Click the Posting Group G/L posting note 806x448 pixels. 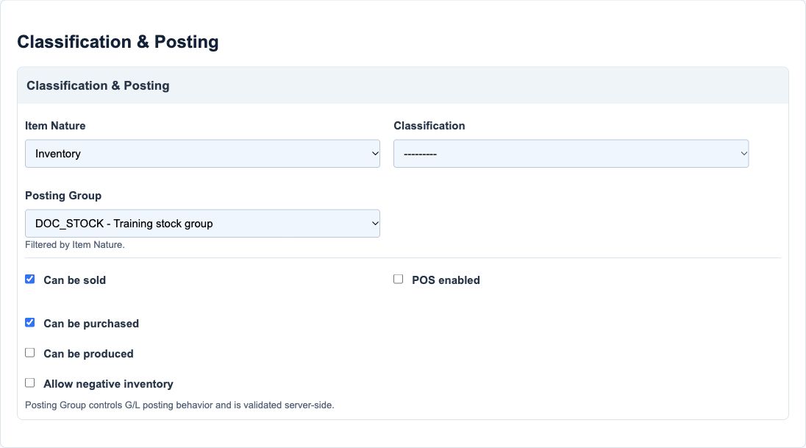tap(179, 405)
